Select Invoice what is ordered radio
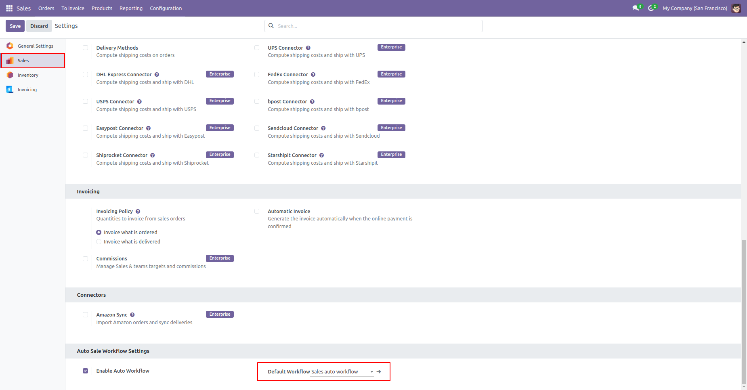 click(x=99, y=233)
